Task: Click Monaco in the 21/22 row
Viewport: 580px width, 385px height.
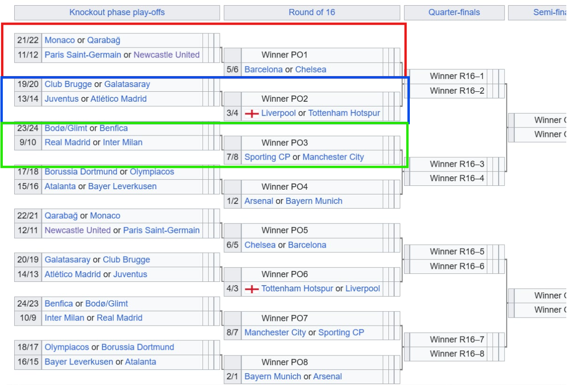Action: 59,40
